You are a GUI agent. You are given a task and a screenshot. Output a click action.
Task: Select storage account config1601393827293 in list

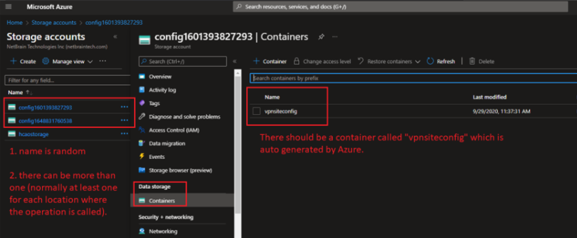pyautogui.click(x=45, y=108)
